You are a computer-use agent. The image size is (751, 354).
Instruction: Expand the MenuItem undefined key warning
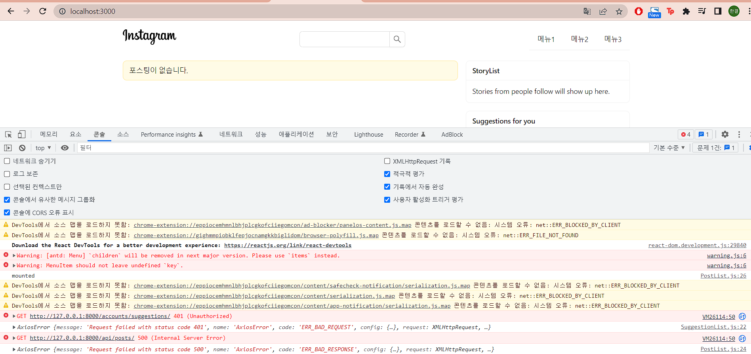(14, 266)
